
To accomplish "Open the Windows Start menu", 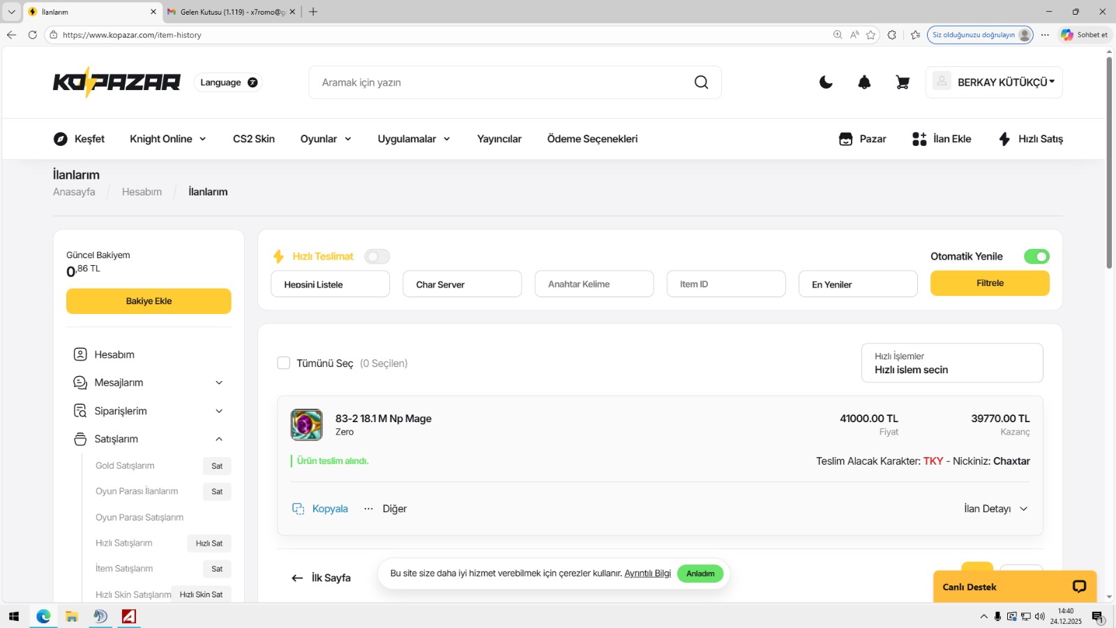I will tap(14, 616).
